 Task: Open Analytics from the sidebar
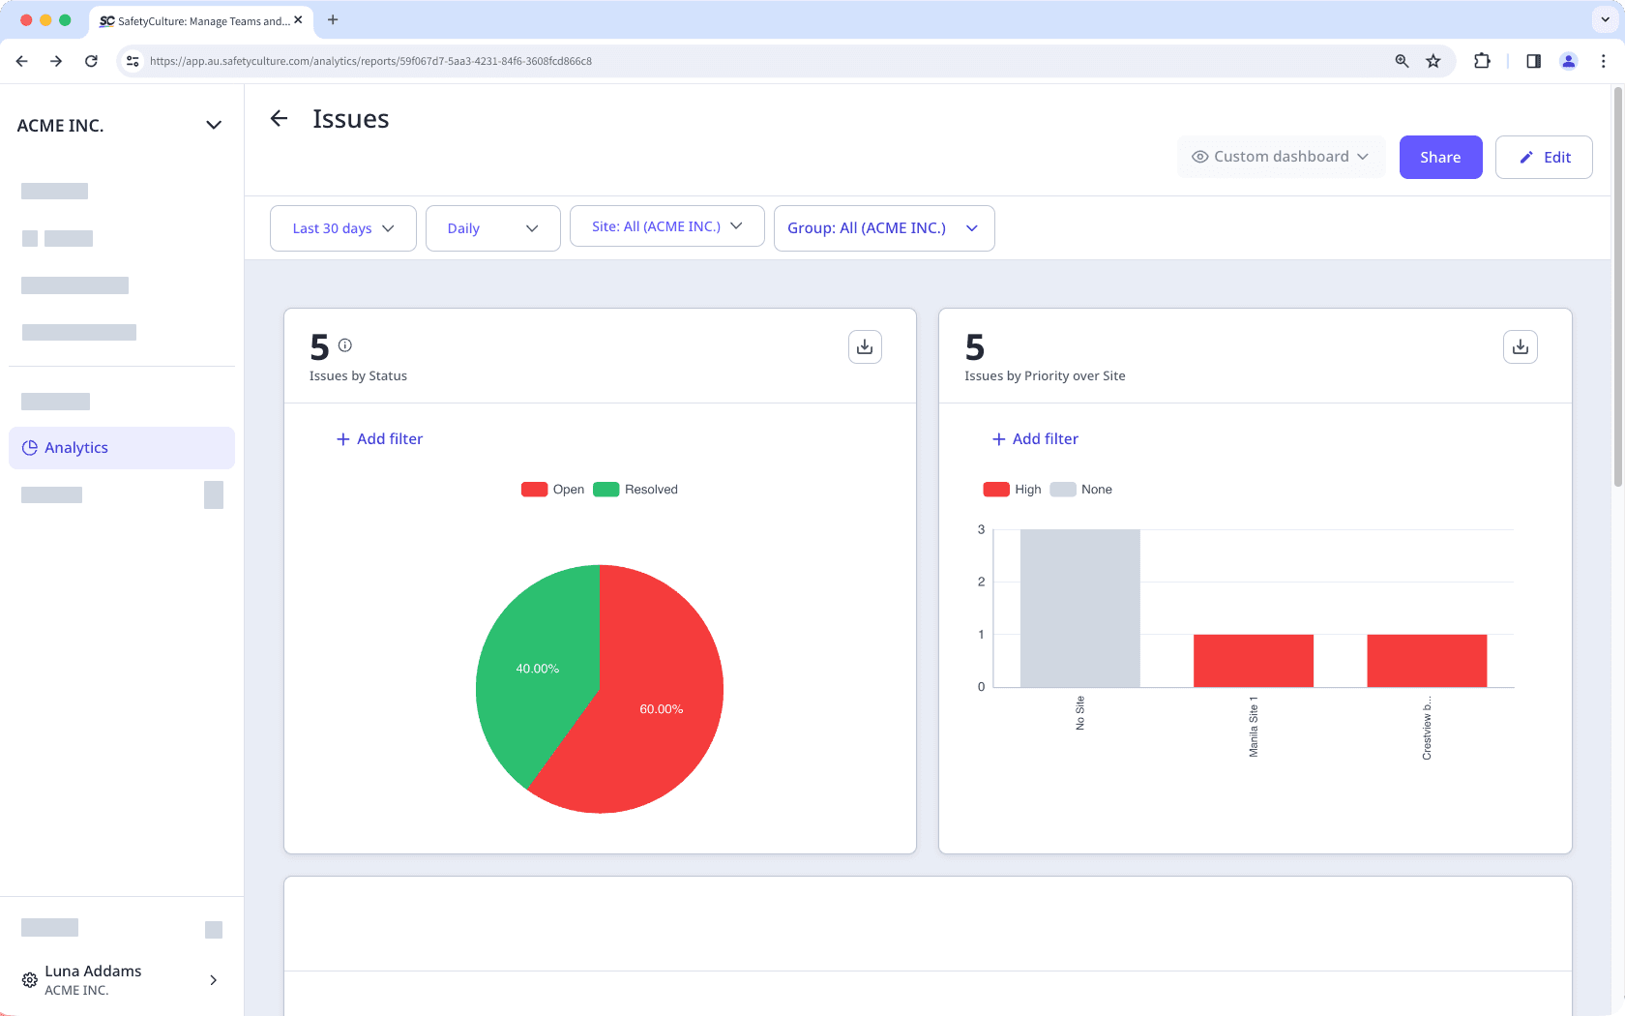(x=76, y=447)
